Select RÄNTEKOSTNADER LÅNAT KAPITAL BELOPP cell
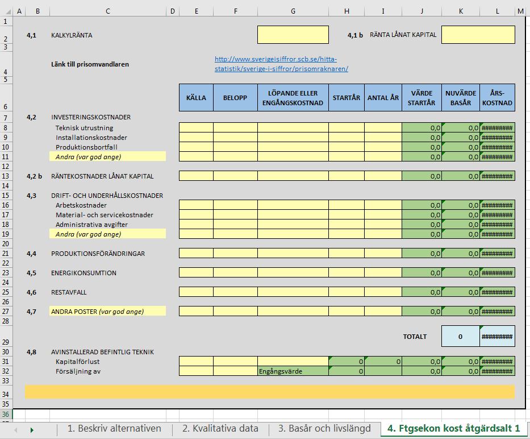Viewport: 530px width, 439px height. point(235,176)
